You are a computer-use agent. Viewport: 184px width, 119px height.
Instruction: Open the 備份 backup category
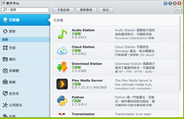(25, 59)
